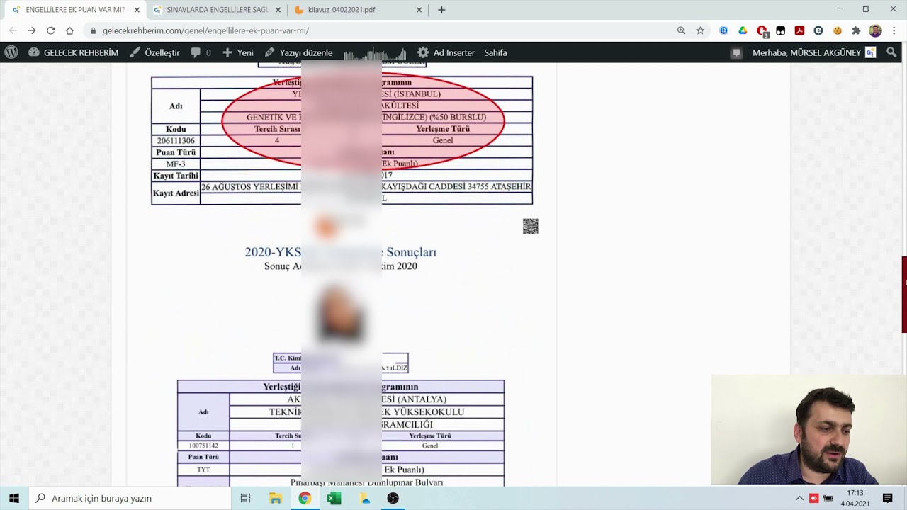907x510 pixels.
Task: Click the MF-3 score type cell
Action: (x=176, y=164)
